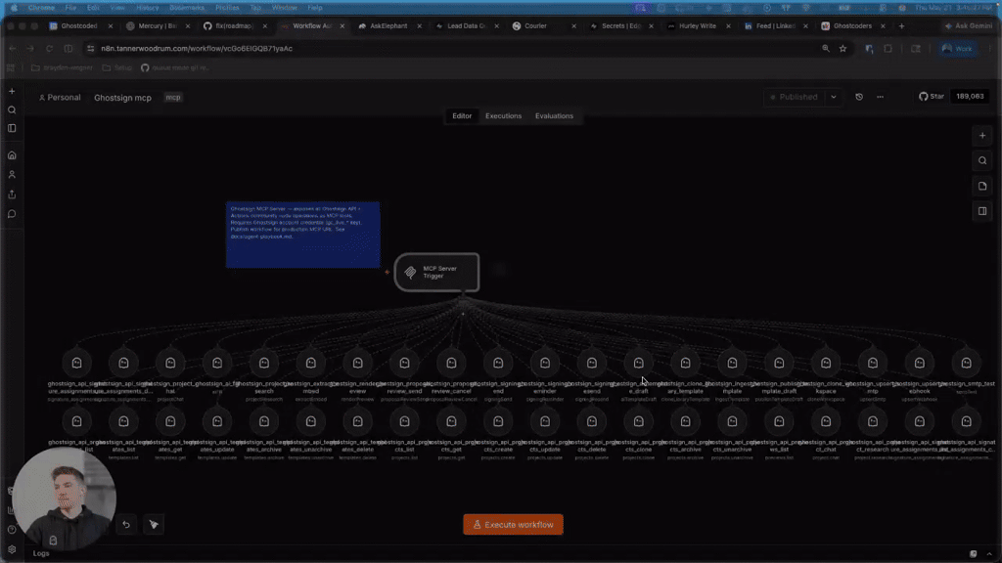The height and width of the screenshot is (563, 1002).
Task: Add a sticky note from right panel
Action: pyautogui.click(x=982, y=186)
